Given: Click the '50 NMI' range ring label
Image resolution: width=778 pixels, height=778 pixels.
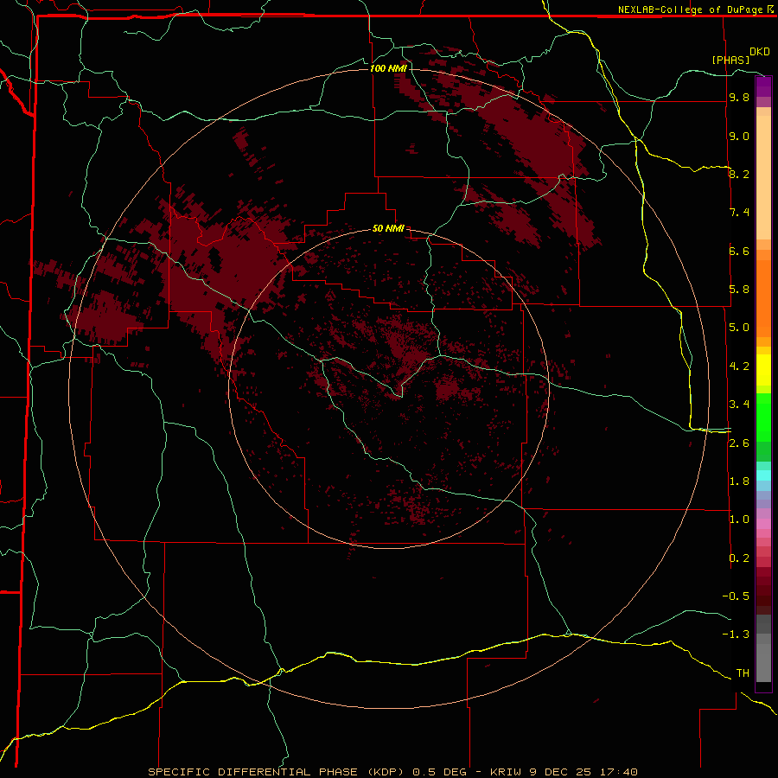Looking at the screenshot, I should 388,229.
